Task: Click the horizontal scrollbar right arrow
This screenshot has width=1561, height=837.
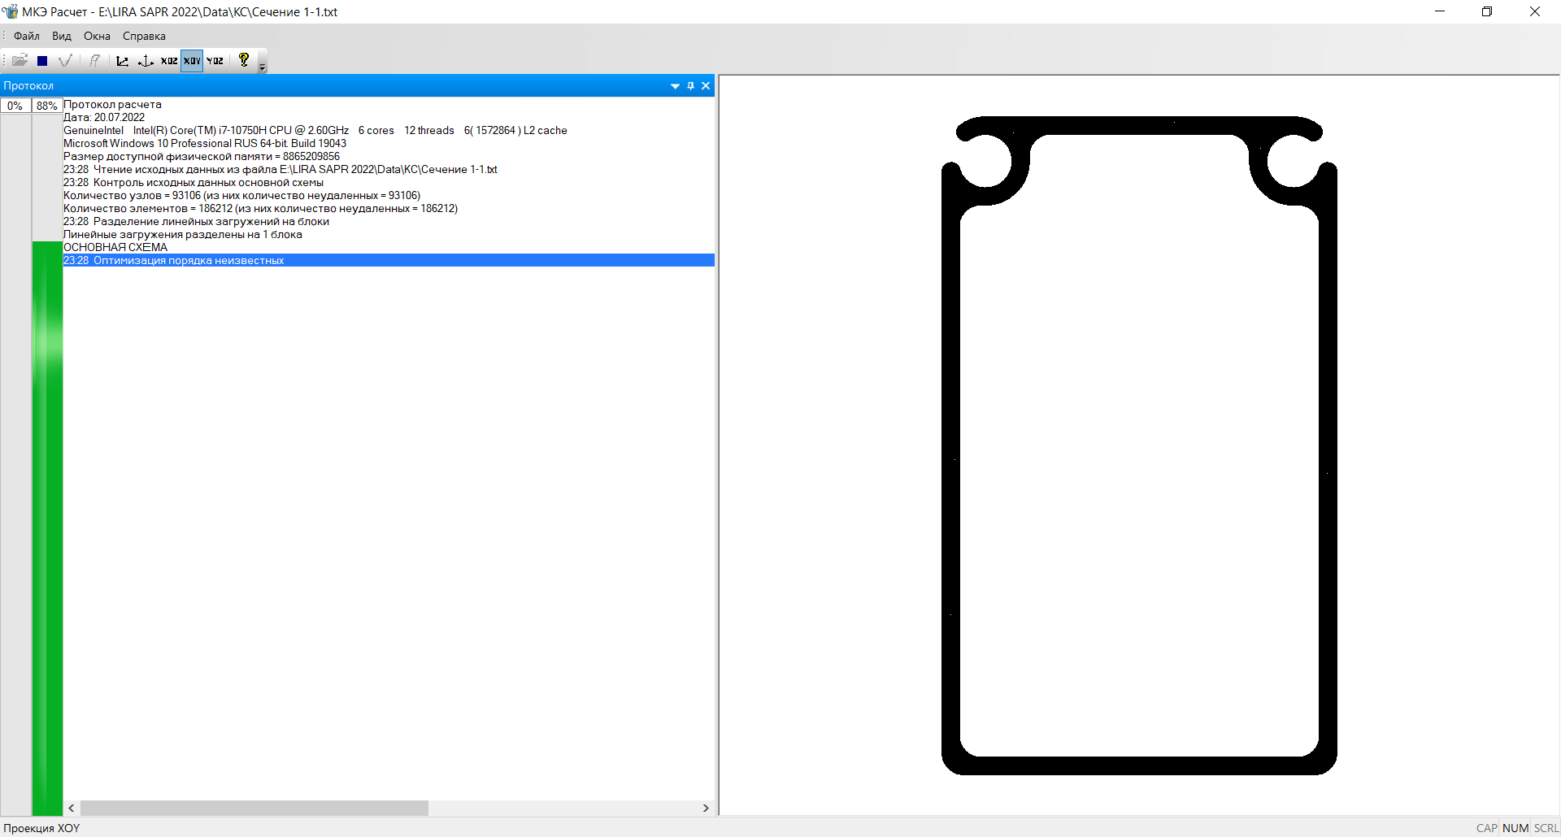Action: (706, 808)
